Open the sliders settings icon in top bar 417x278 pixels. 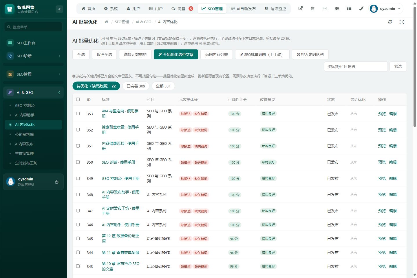coord(337,8)
